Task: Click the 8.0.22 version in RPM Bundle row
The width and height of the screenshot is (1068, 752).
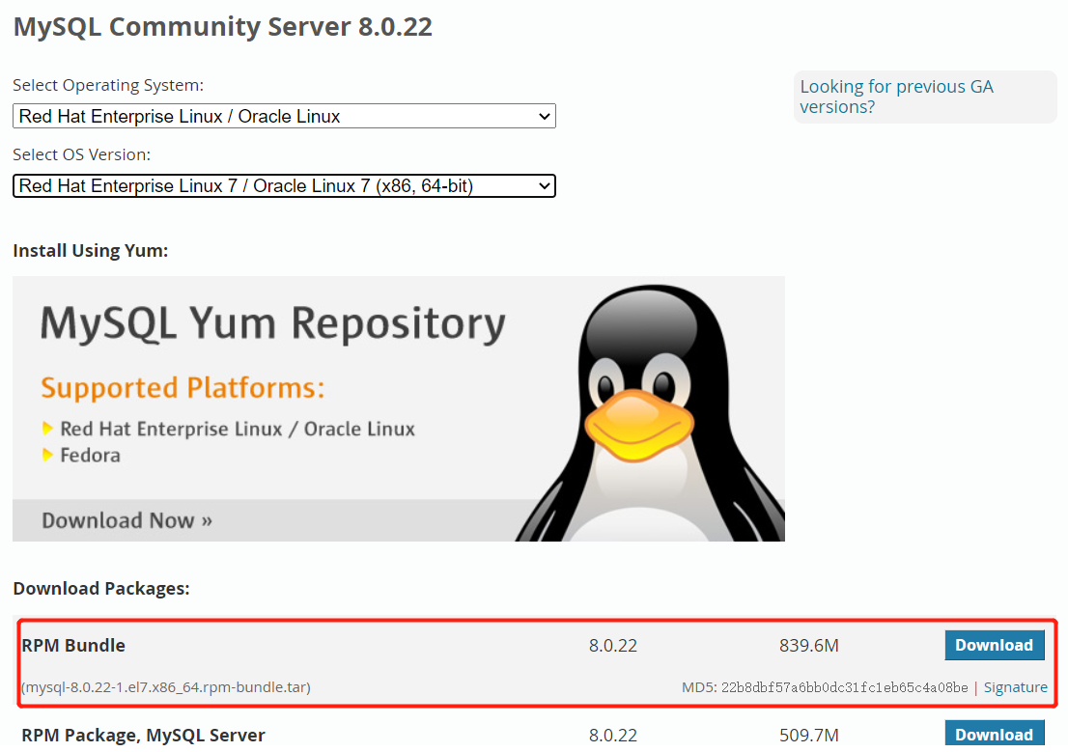Action: [613, 645]
